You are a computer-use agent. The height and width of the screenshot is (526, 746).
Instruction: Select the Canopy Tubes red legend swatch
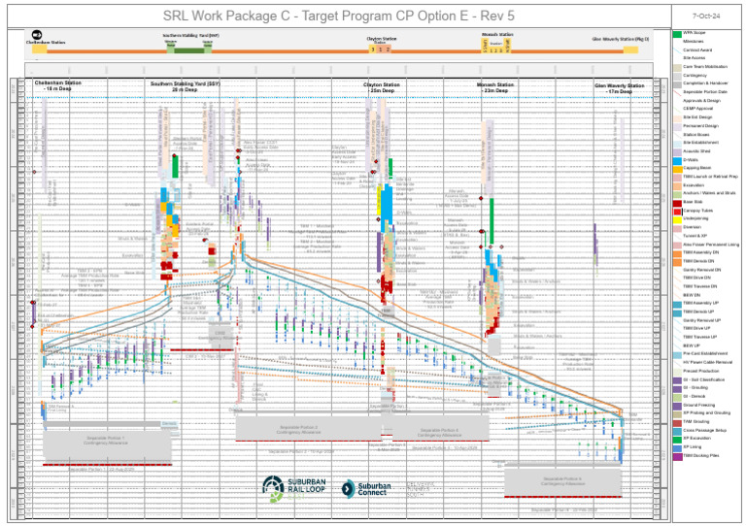(677, 212)
